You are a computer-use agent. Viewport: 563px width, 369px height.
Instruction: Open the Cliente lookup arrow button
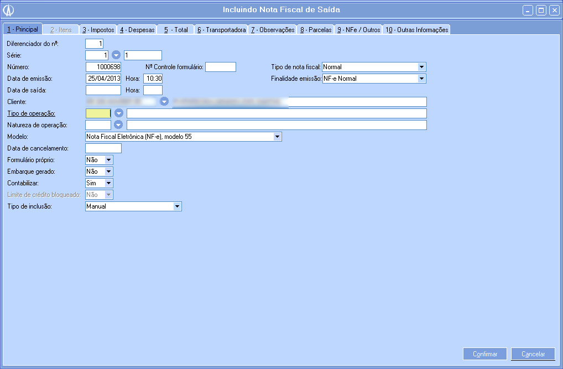point(164,102)
